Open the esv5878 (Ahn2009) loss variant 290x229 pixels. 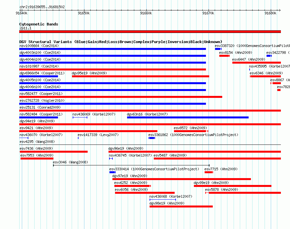pos(243,193)
